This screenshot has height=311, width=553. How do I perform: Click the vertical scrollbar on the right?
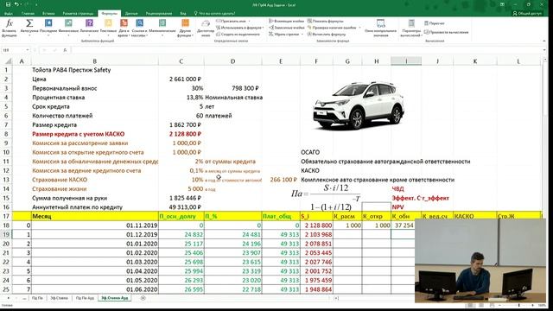544,137
